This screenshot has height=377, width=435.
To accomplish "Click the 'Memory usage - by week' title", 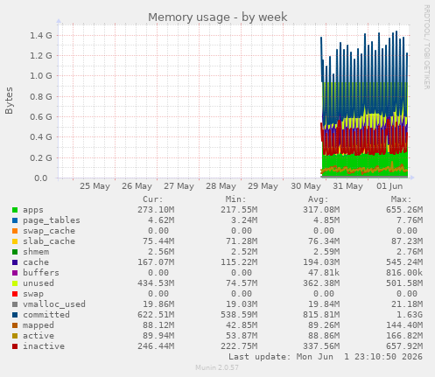I will [x=218, y=17].
